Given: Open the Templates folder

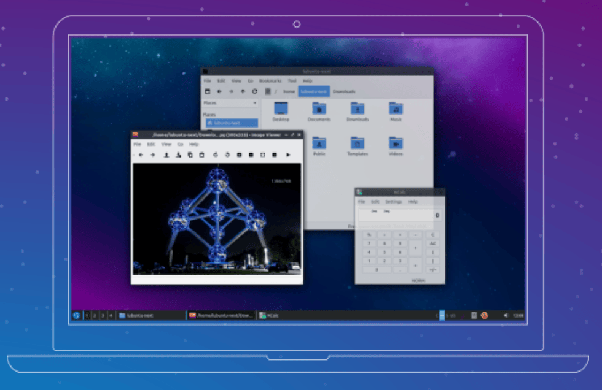Looking at the screenshot, I should (357, 143).
